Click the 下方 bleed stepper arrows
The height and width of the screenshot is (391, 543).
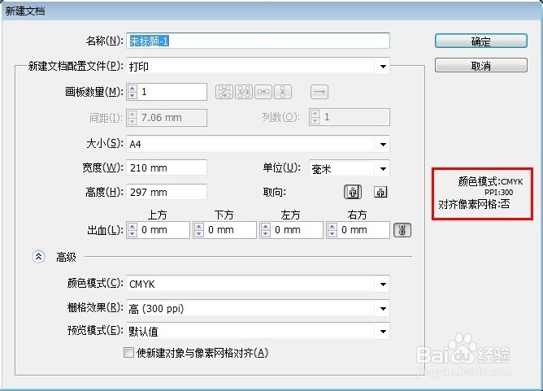pos(199,230)
